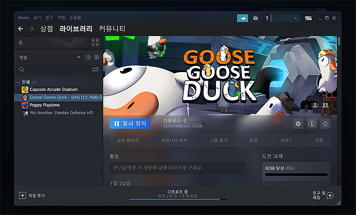This screenshot has width=356, height=215.
Task: Open the account name dropdown
Action: click(x=286, y=18)
